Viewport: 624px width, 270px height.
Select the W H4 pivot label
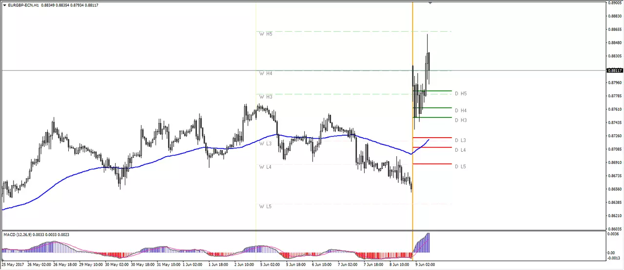(x=266, y=73)
